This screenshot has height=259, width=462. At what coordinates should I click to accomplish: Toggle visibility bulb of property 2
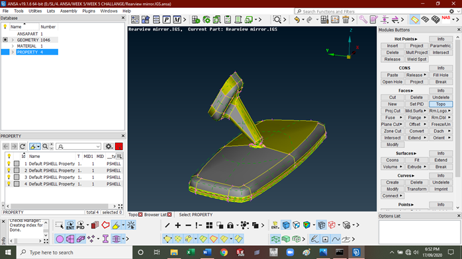pyautogui.click(x=9, y=170)
